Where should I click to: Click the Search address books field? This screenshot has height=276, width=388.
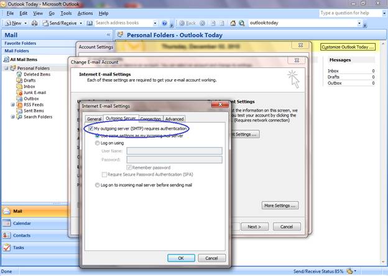pos(124,23)
